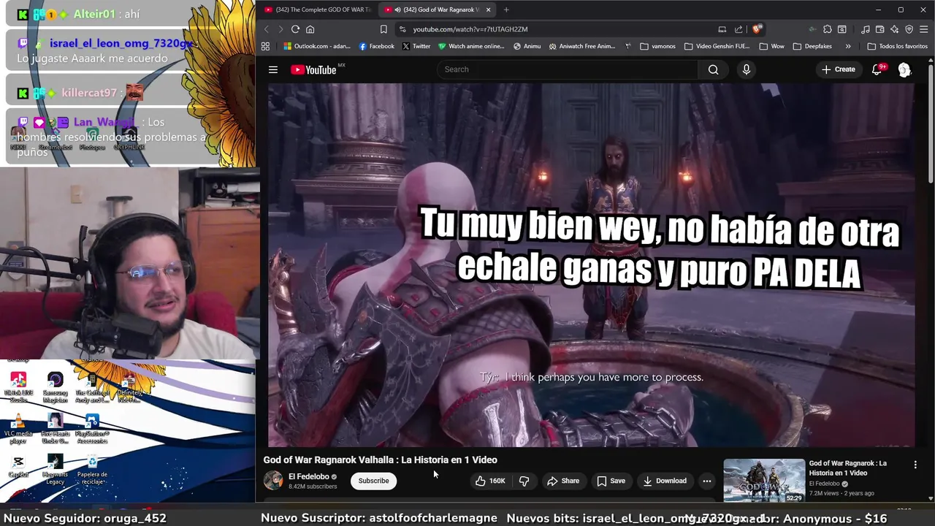Viewport: 935px width, 526px height.
Task: Open the Brave wallet icon in toolbar
Action: [879, 29]
